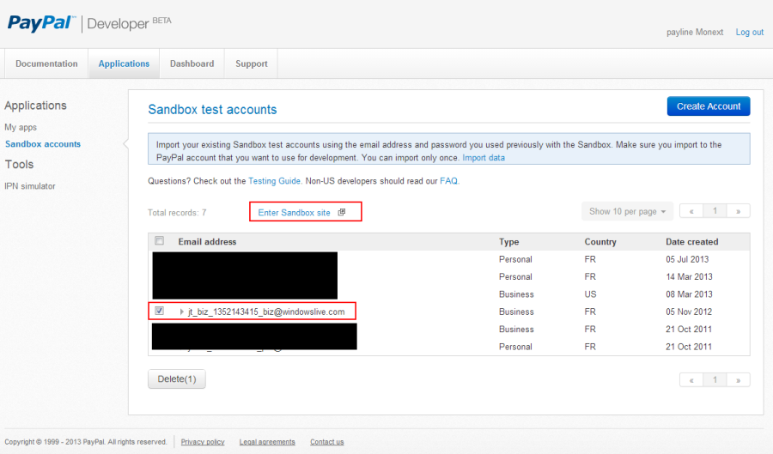Log out of the developer account
Viewport: 773px width, 454px height.
(749, 32)
